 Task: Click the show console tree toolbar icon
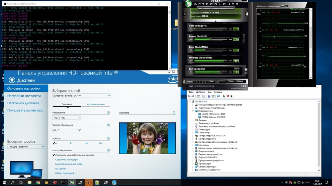198,96
